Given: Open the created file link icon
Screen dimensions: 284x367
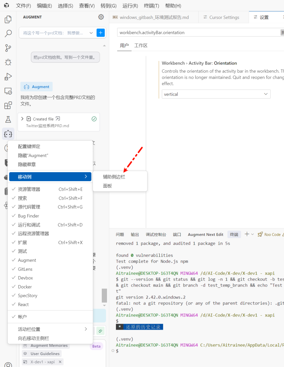Looking at the screenshot, I should tap(58, 119).
